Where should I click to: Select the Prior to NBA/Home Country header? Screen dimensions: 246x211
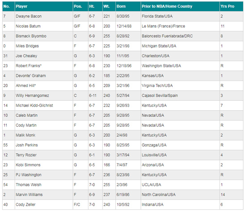tap(167, 6)
